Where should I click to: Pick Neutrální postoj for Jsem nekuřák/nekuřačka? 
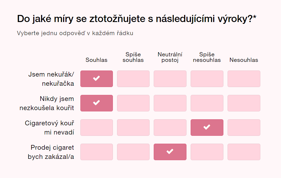pos(170,79)
